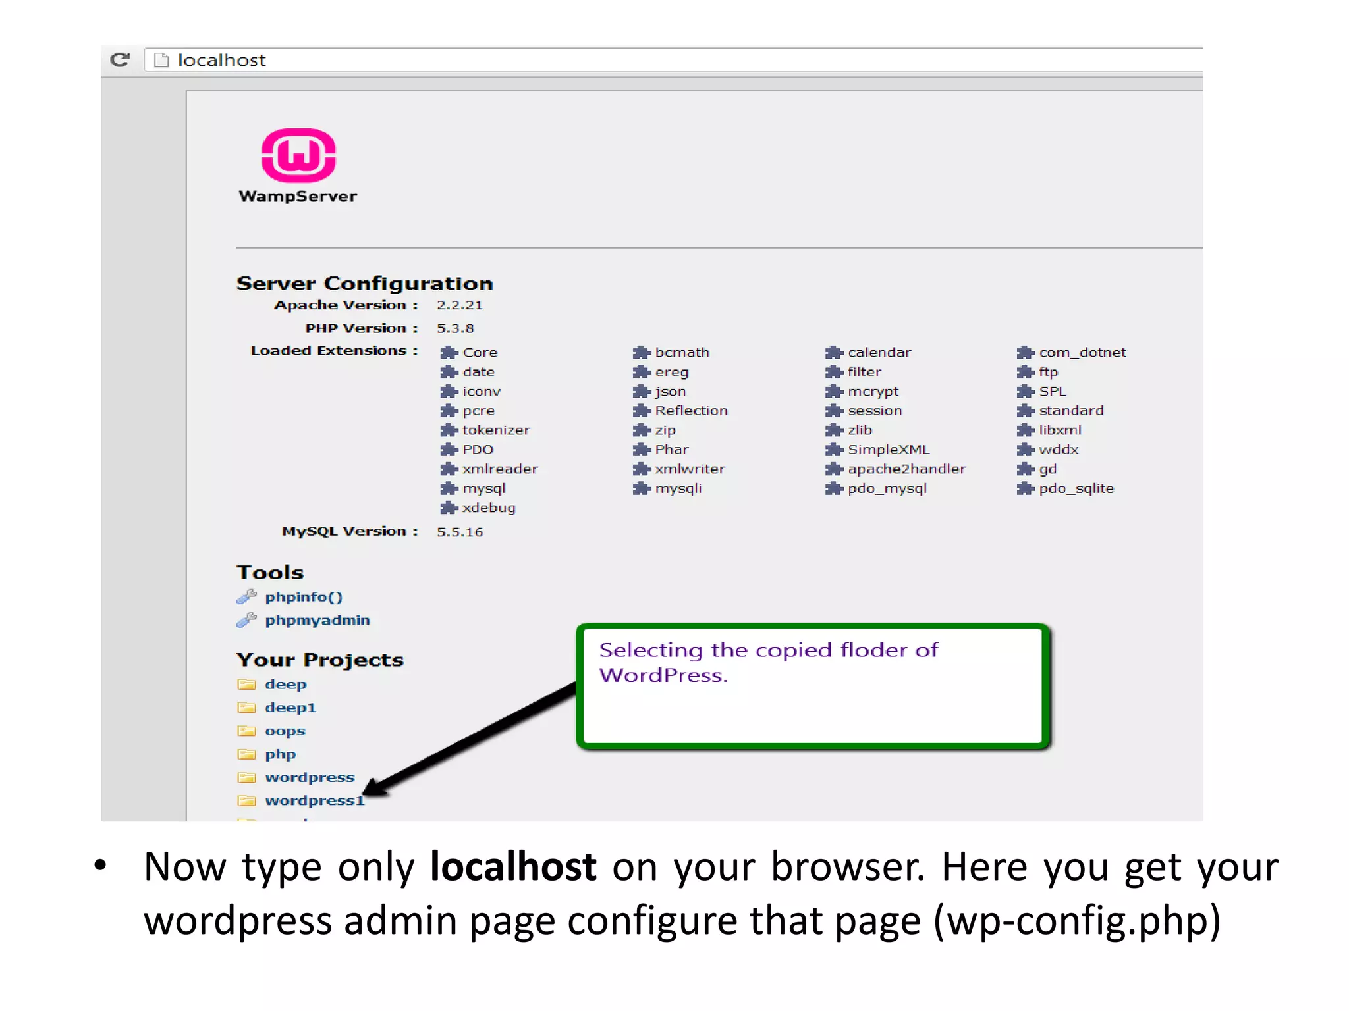
Task: Click puzzle icon beside Reflection extension
Action: 642,411
